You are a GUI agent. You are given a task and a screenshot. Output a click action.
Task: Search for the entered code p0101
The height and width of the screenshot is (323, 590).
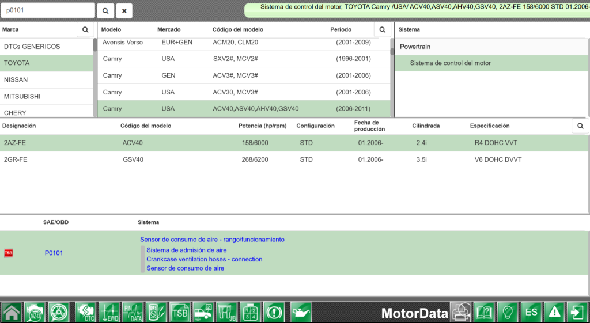click(105, 11)
